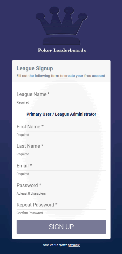The image size is (122, 254).
Task: Focus the Password input field
Action: [61, 185]
